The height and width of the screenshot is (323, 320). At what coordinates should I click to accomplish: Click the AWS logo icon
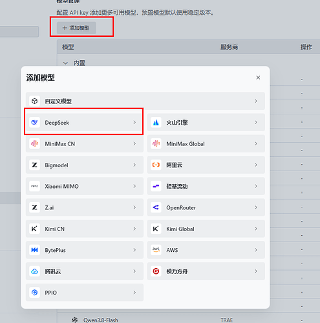[x=156, y=250]
